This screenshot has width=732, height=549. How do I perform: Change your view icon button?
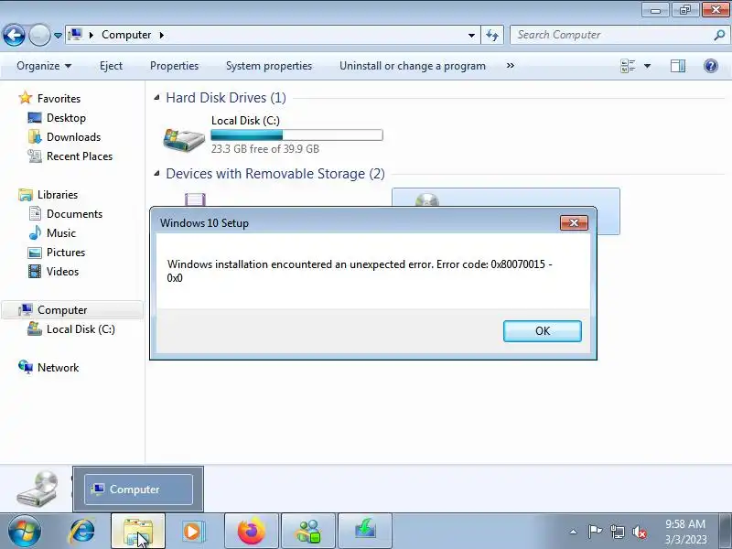pyautogui.click(x=628, y=66)
